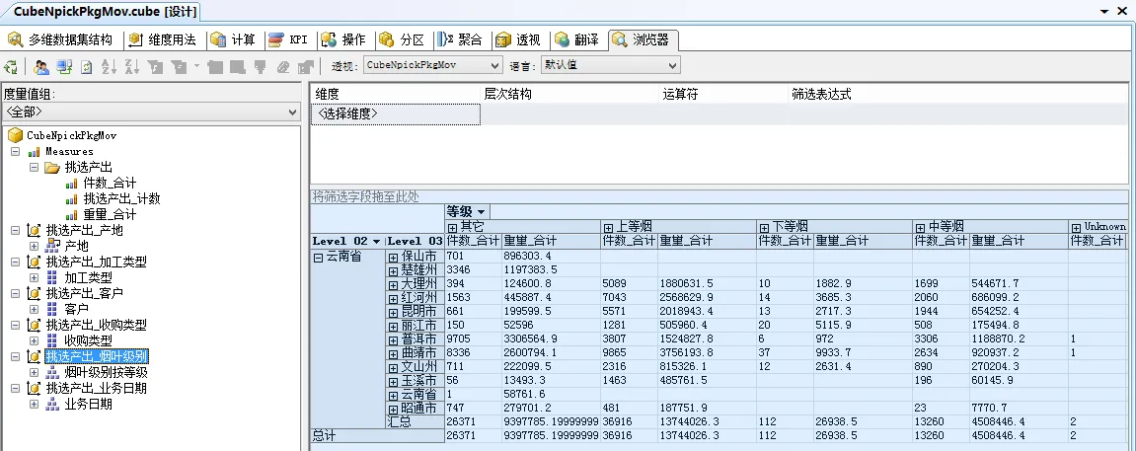Collapse the 云南省 row in pivot table
Image resolution: width=1136 pixels, height=451 pixels.
318,257
